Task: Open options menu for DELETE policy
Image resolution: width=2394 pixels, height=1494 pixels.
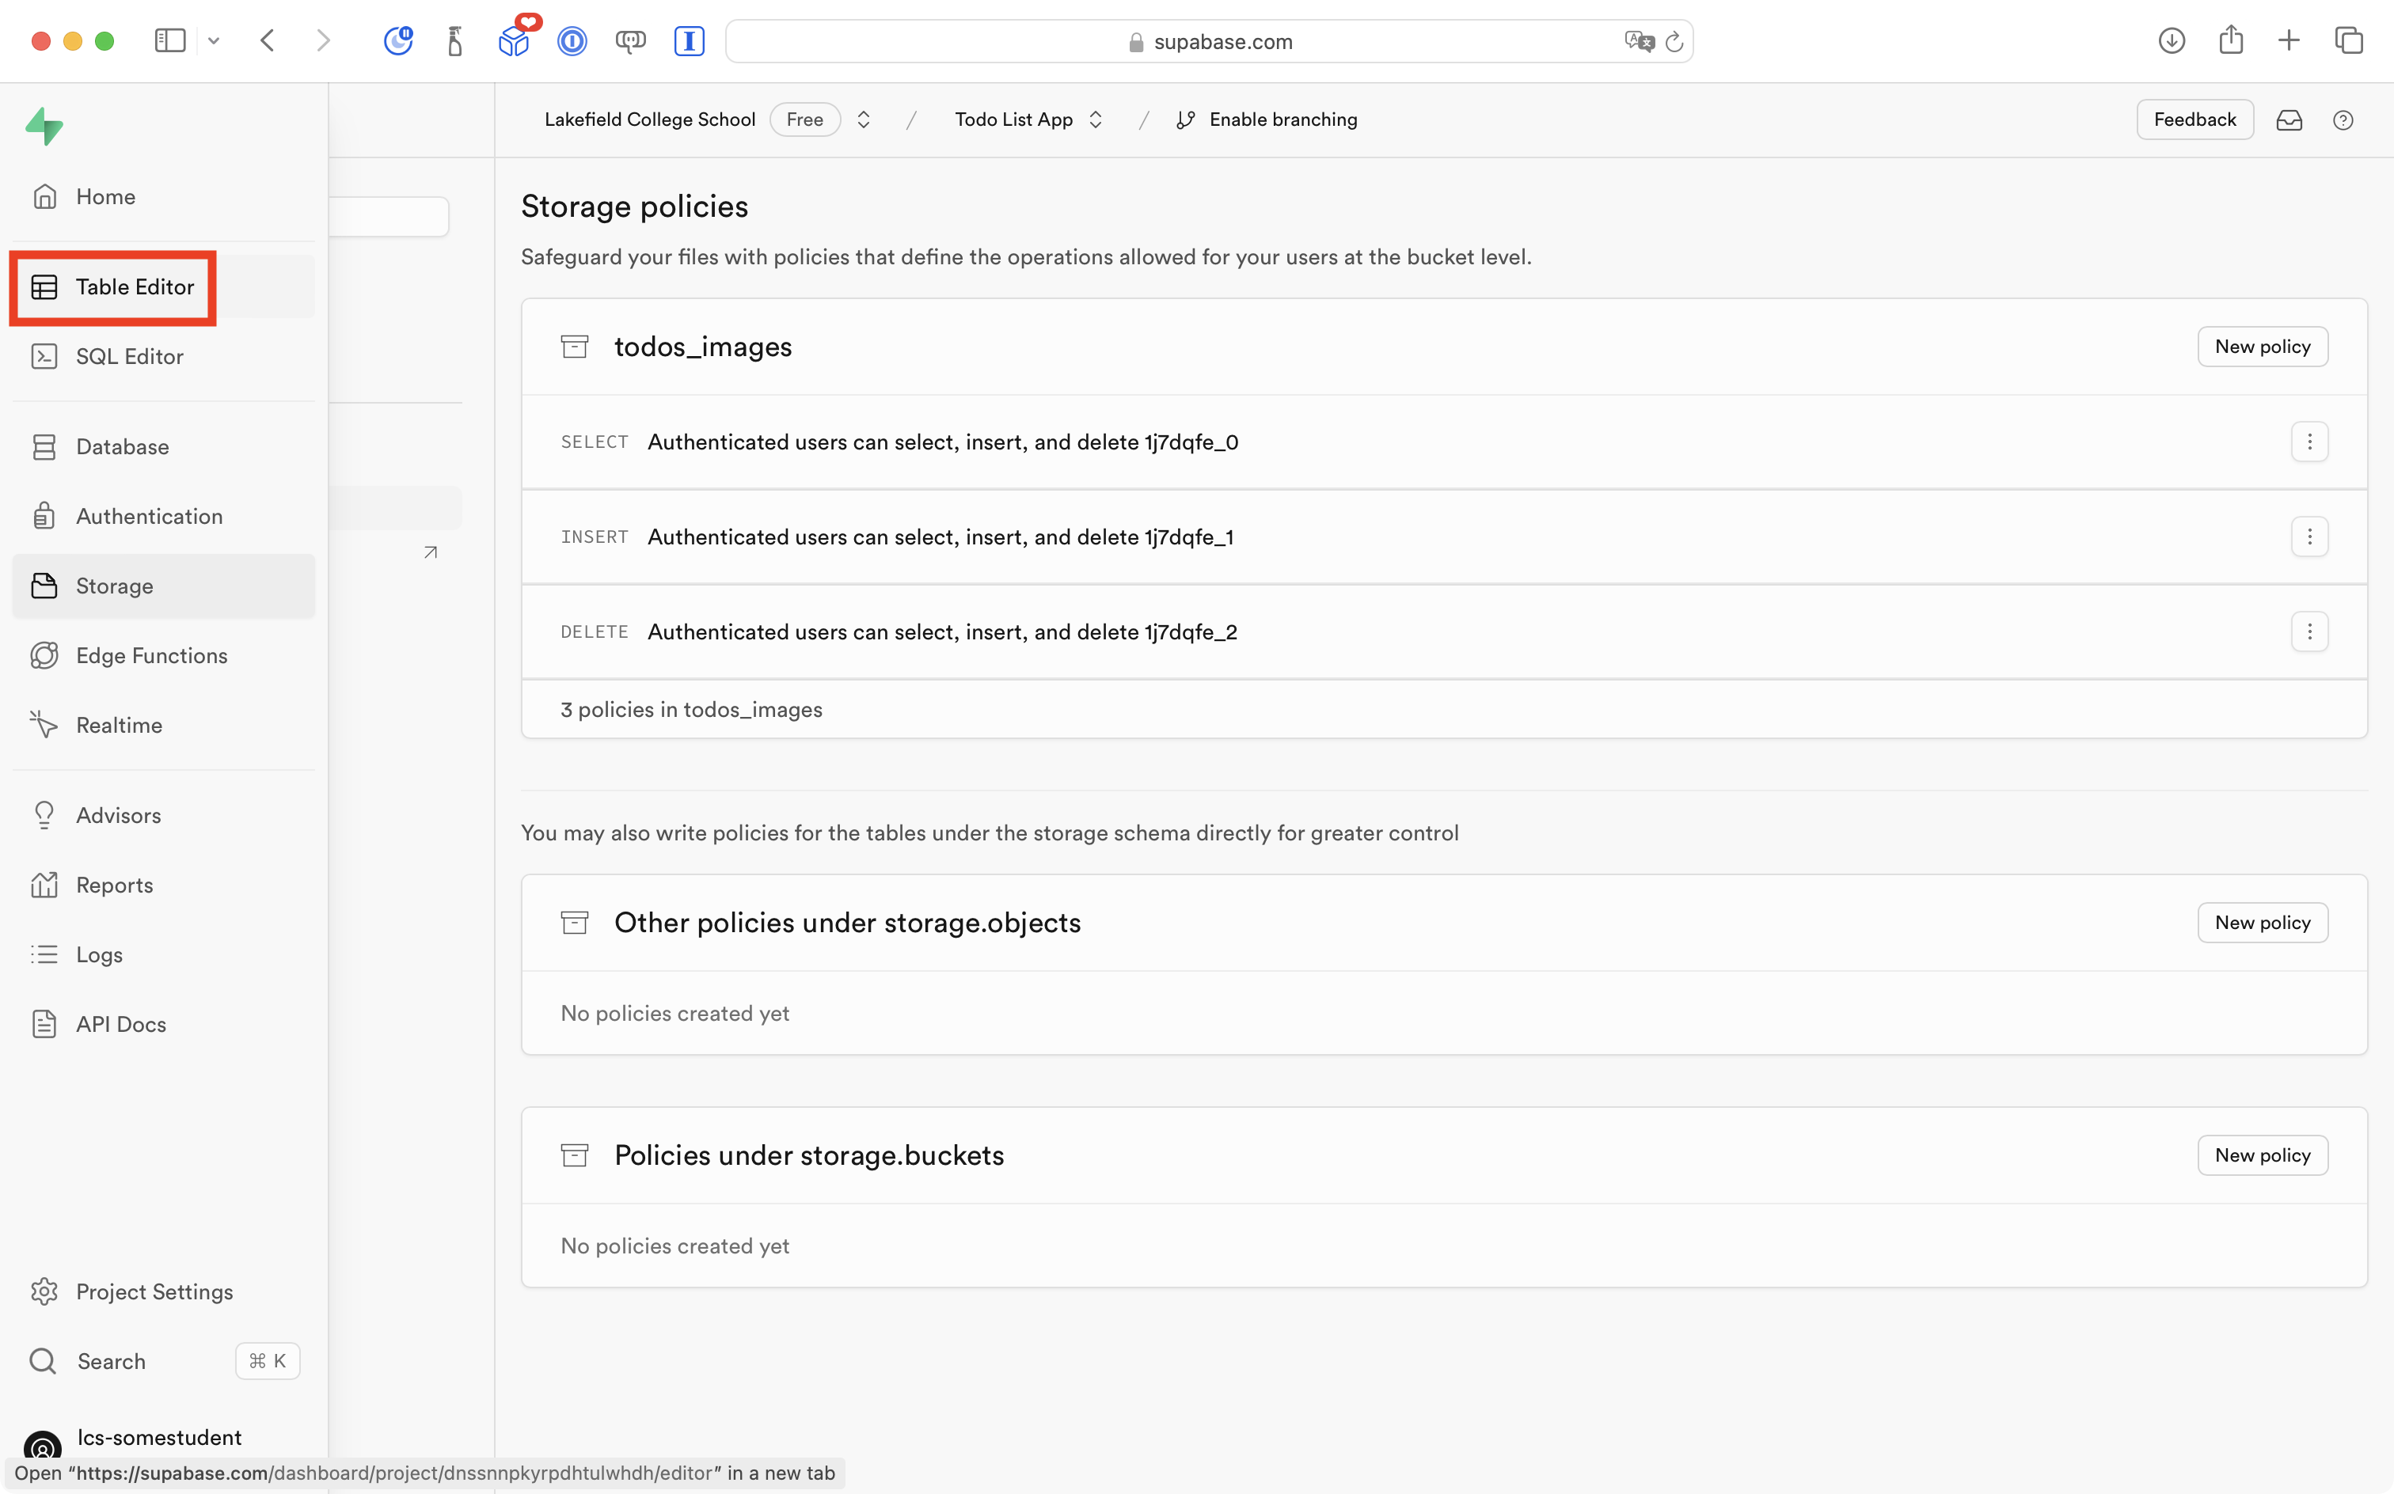Action: (x=2309, y=631)
